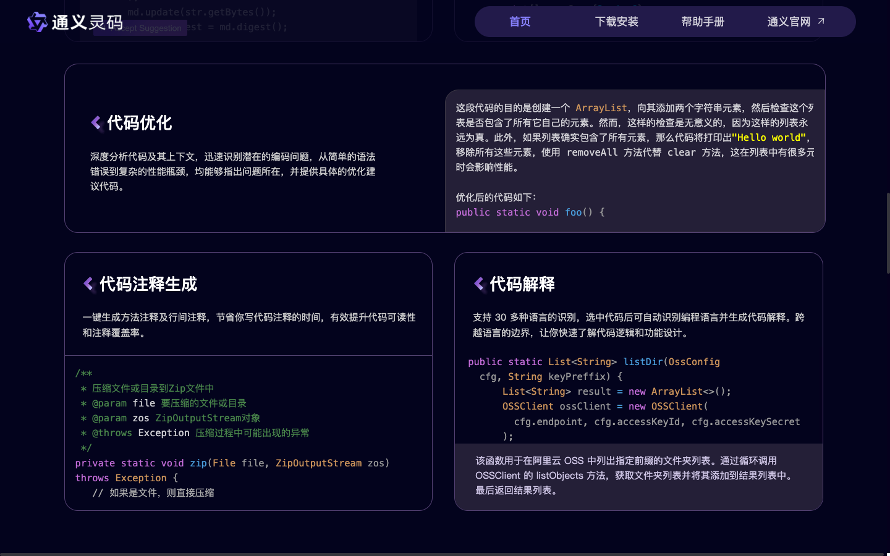Viewport: 890px width, 556px height.
Task: Click the arrow marker before 代码优化 description
Action: pos(96,122)
